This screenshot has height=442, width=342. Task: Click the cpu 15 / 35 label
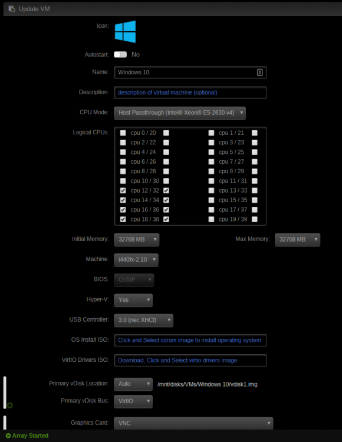pyautogui.click(x=233, y=200)
